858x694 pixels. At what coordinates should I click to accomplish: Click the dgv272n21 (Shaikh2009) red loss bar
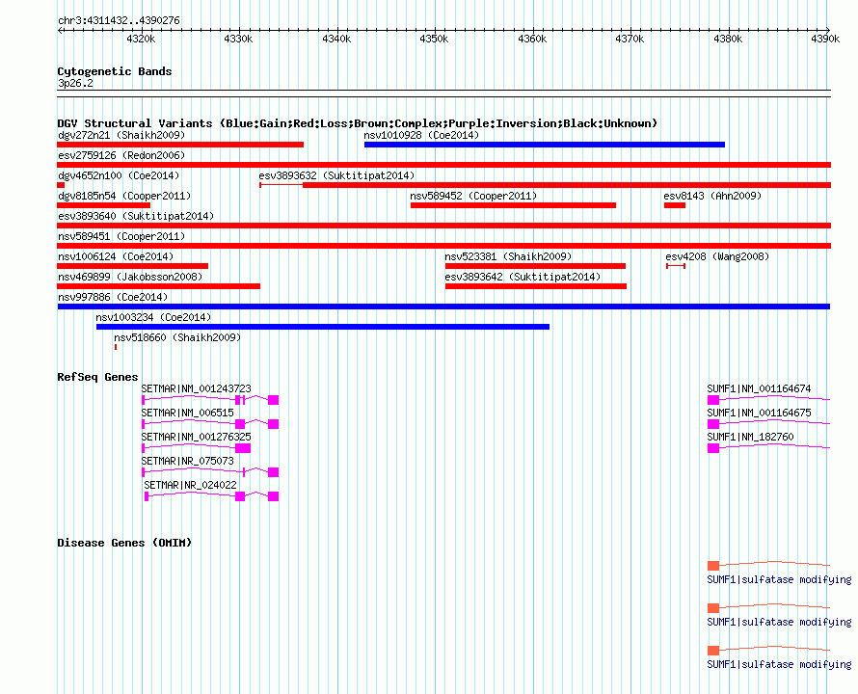[x=180, y=145]
